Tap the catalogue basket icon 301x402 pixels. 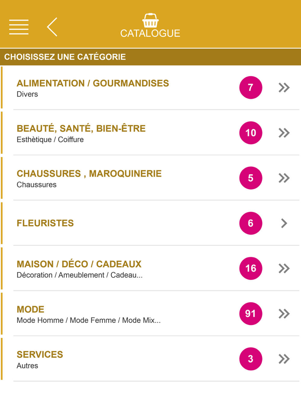pos(150,20)
